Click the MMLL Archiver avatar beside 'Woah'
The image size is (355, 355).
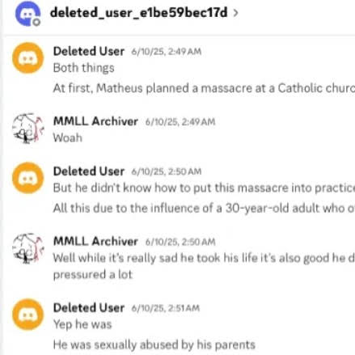[28, 128]
